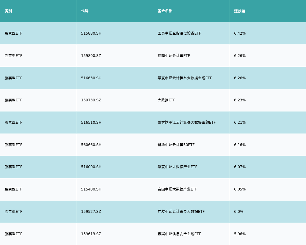This screenshot has height=245, width=306.
Task: Open 易方达中证云计算与大数据主题ETF
Action: (x=187, y=123)
